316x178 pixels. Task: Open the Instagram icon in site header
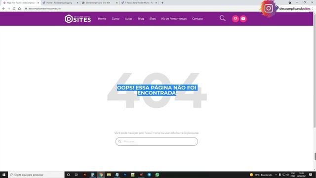coord(236,19)
